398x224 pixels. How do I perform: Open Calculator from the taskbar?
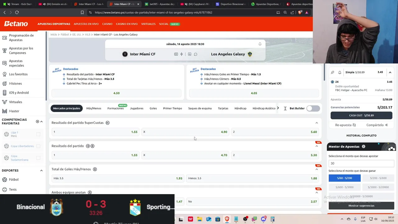pyautogui.click(x=273, y=219)
